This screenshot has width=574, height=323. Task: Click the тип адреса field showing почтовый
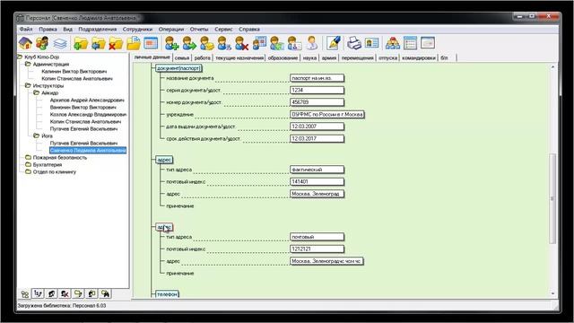click(317, 237)
